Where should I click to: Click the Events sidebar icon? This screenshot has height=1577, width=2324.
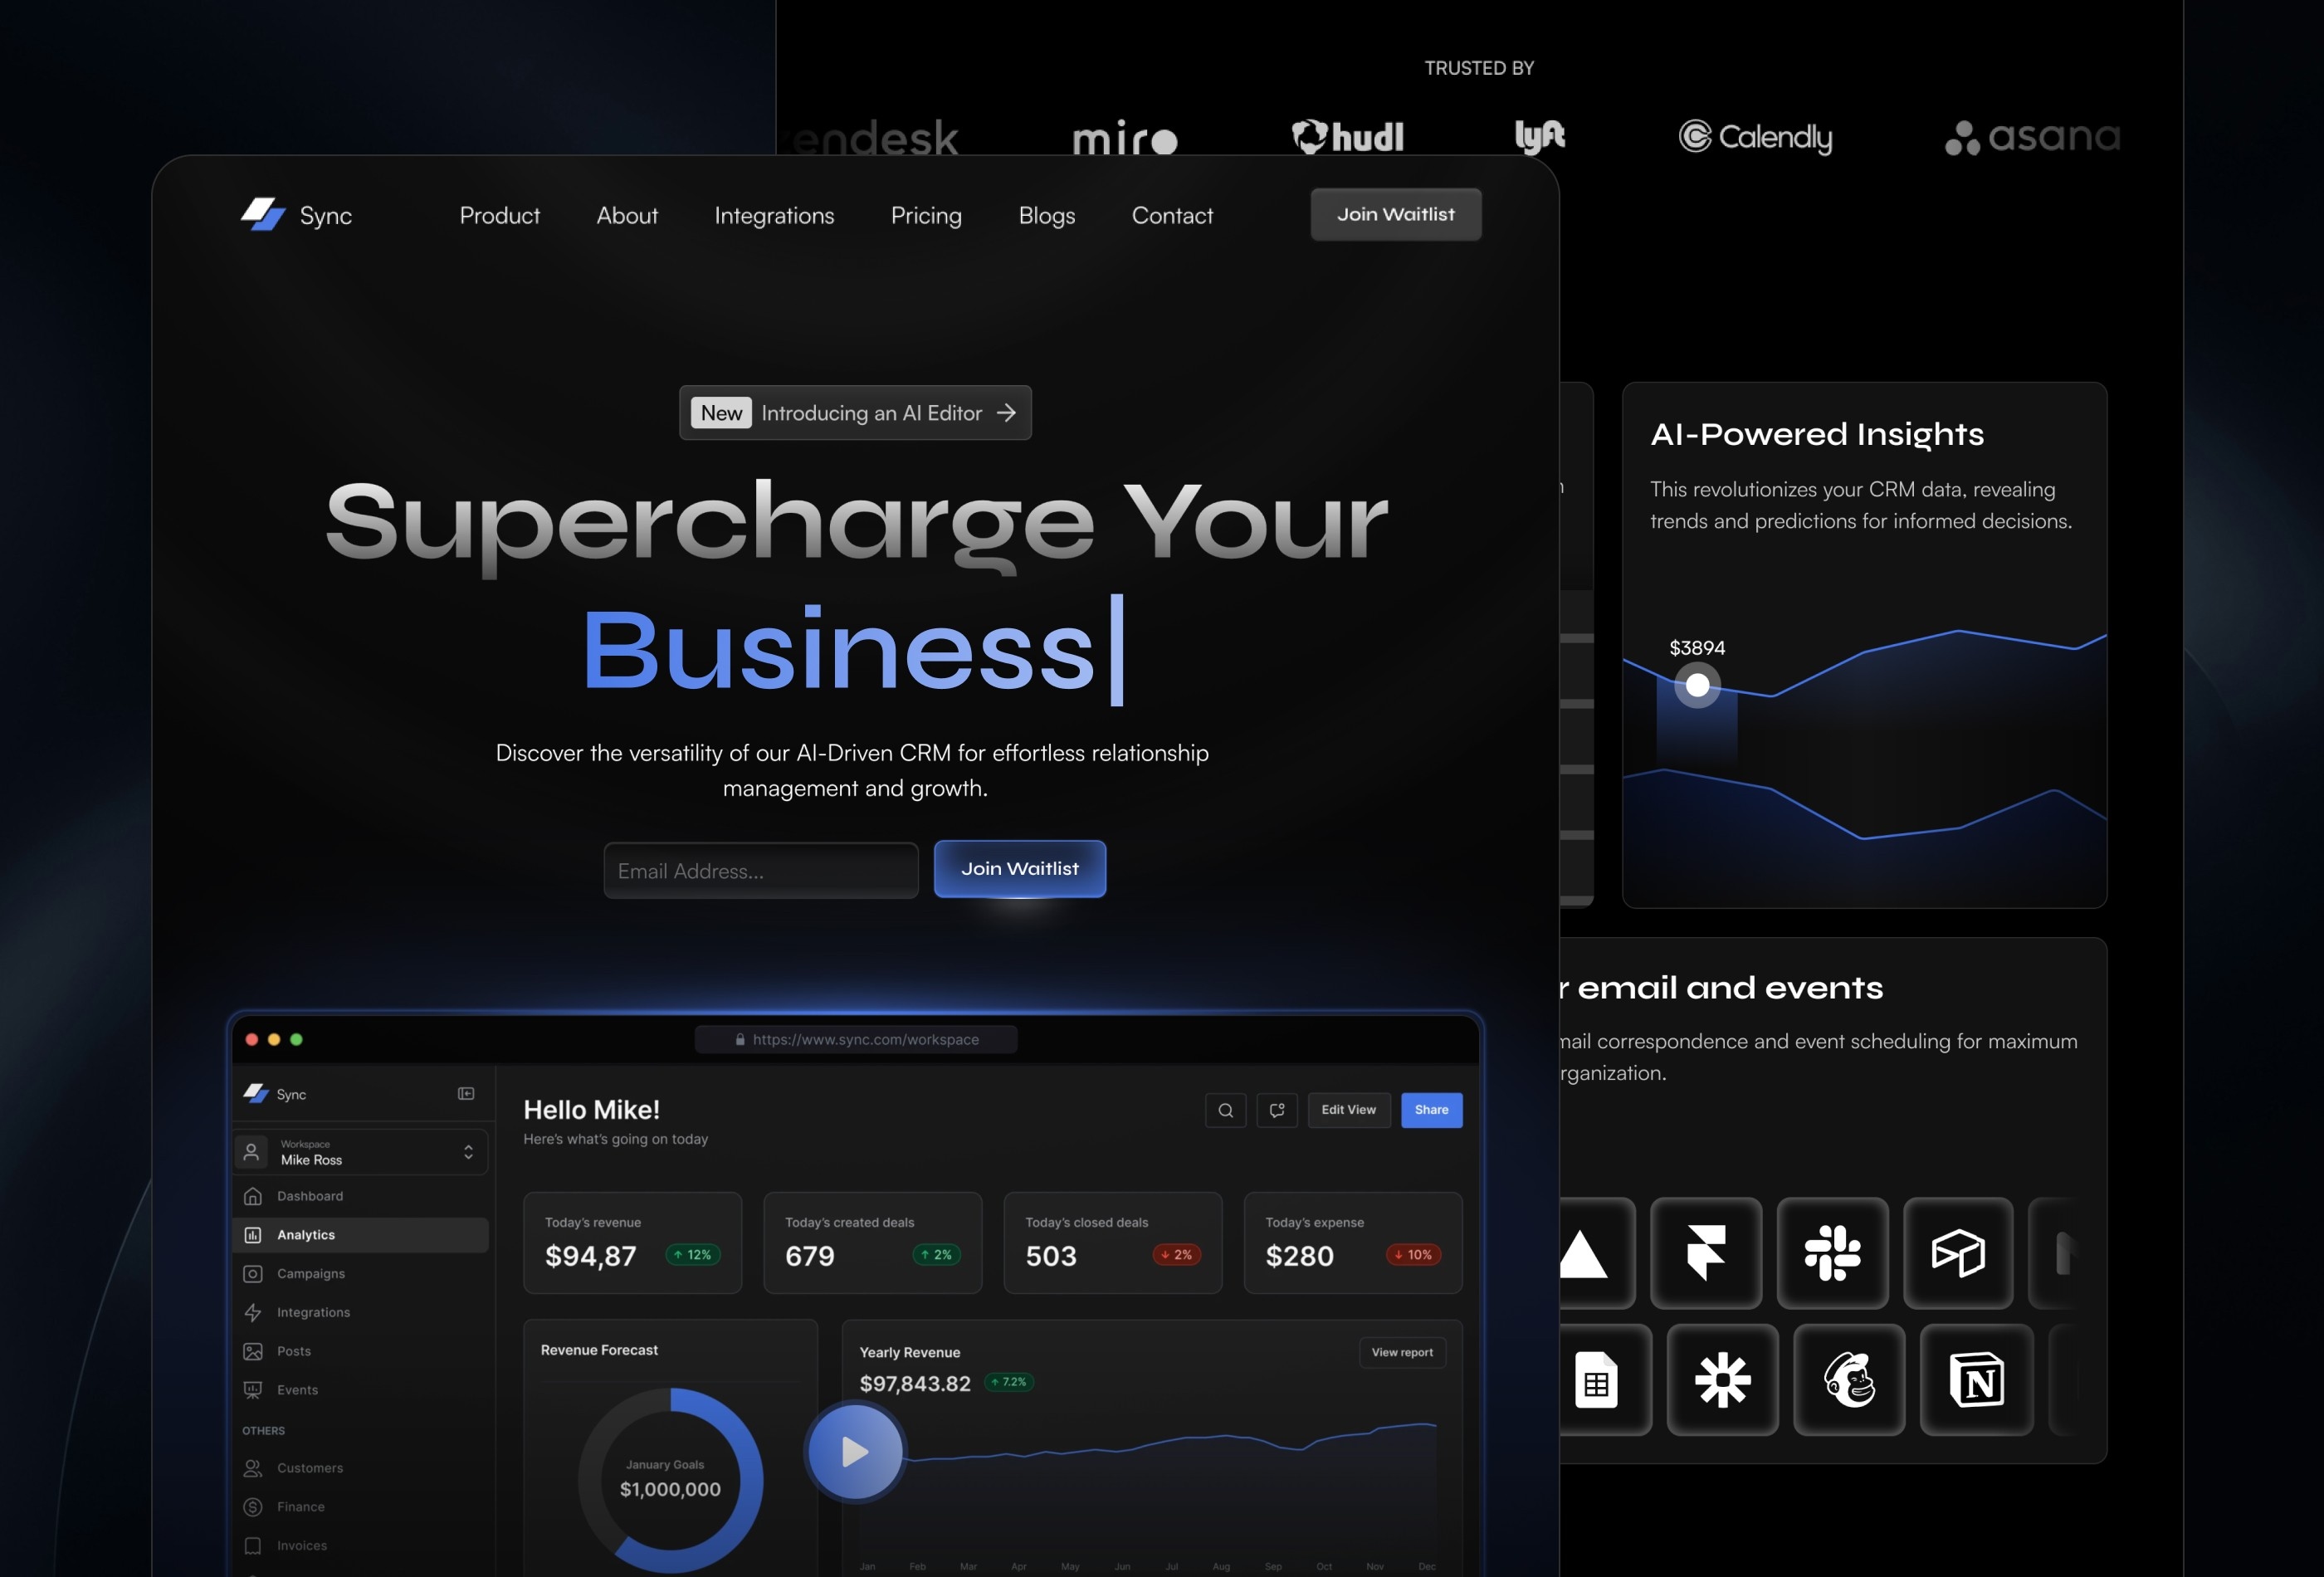[x=253, y=1389]
